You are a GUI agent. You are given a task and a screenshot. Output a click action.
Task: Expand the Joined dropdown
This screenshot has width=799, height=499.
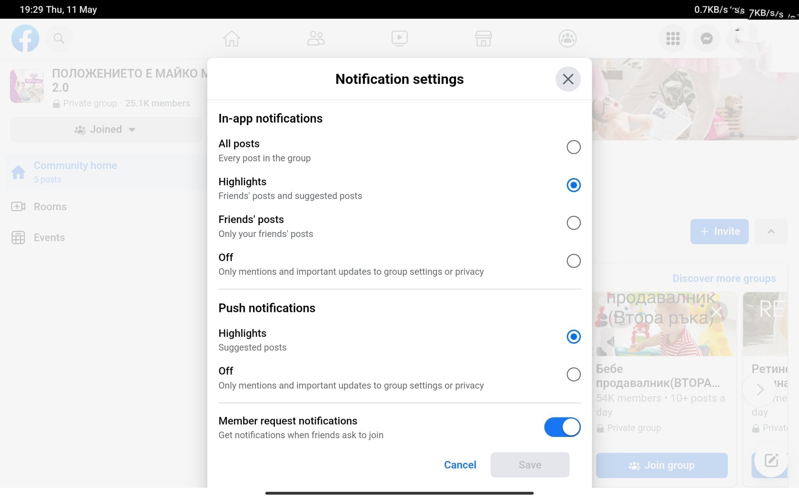click(x=105, y=129)
